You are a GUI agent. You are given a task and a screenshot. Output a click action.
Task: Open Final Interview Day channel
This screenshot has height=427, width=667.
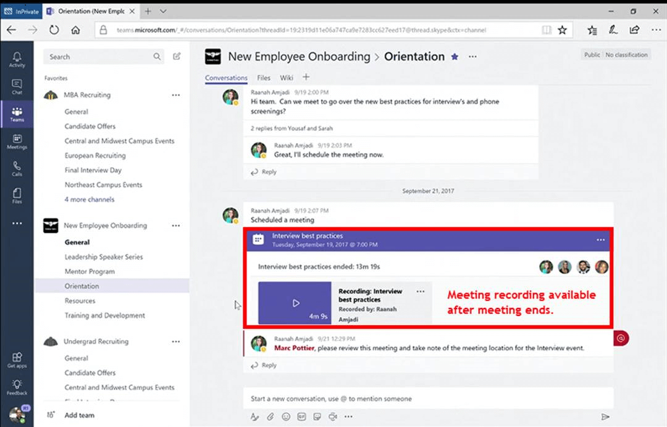93,170
